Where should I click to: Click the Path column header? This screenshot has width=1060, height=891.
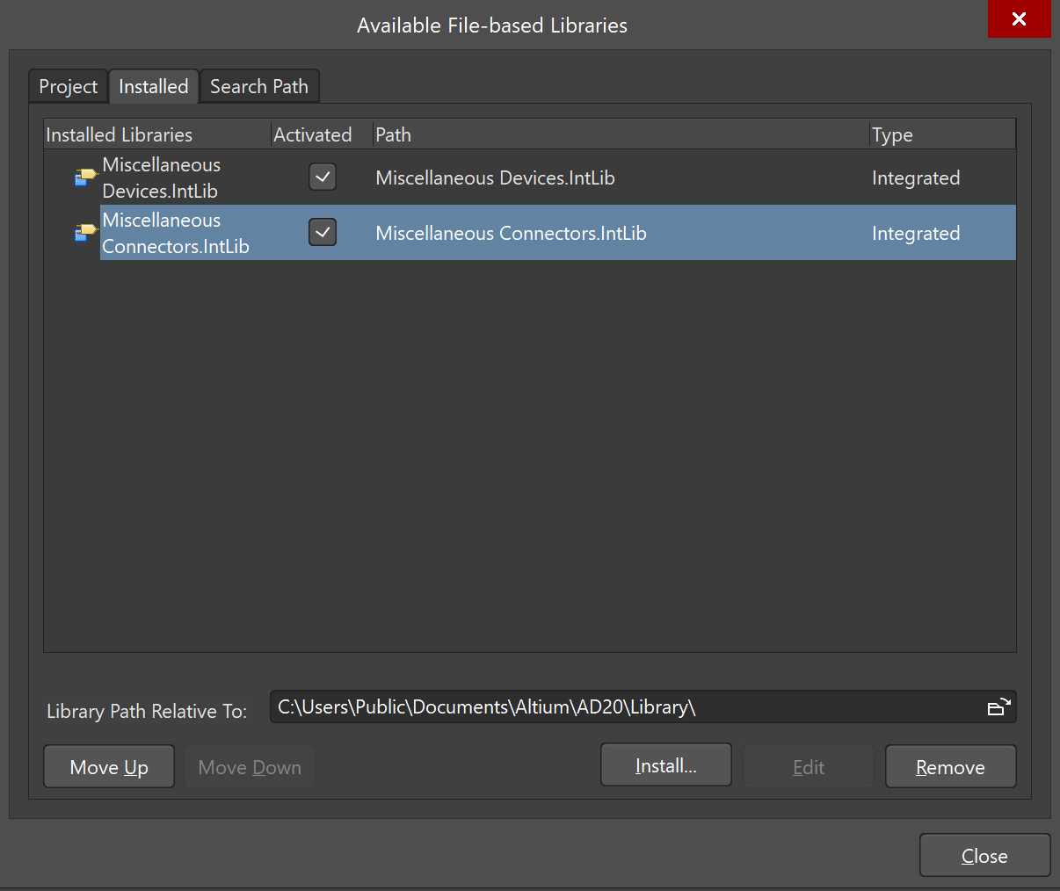pyautogui.click(x=621, y=134)
